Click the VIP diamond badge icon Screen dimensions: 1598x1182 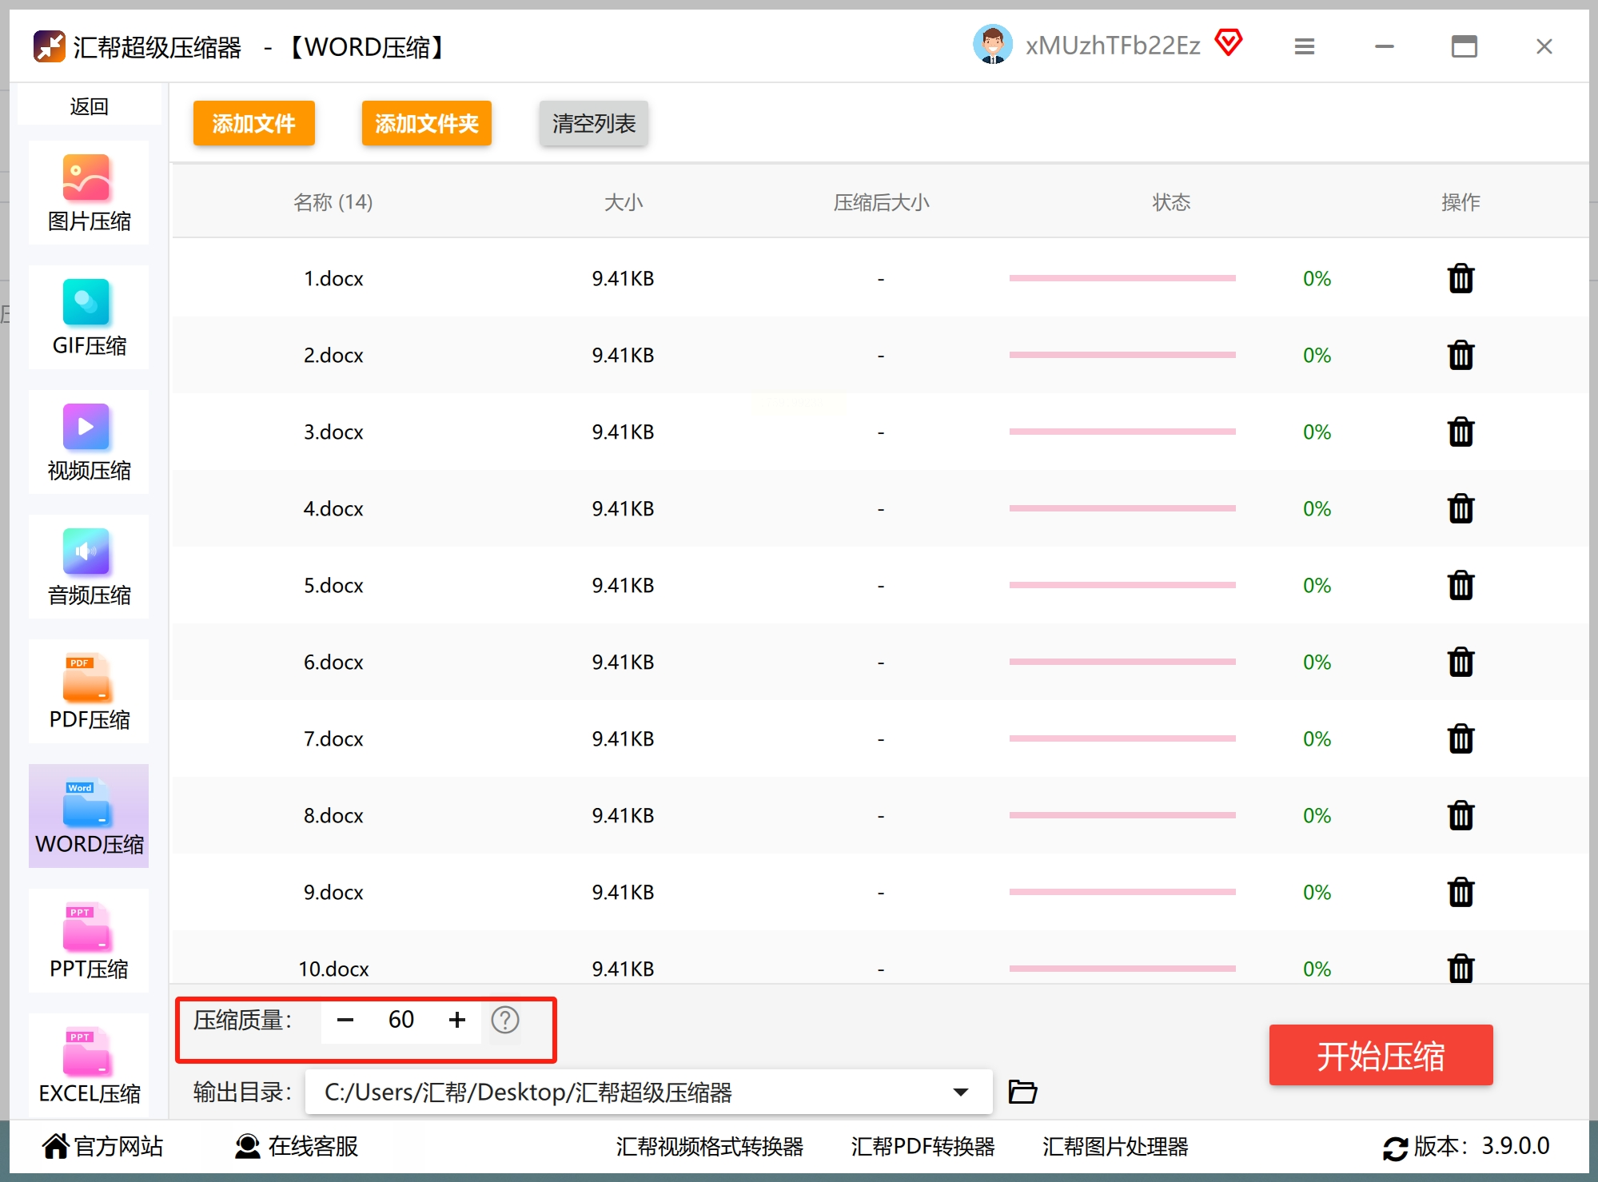[1228, 42]
